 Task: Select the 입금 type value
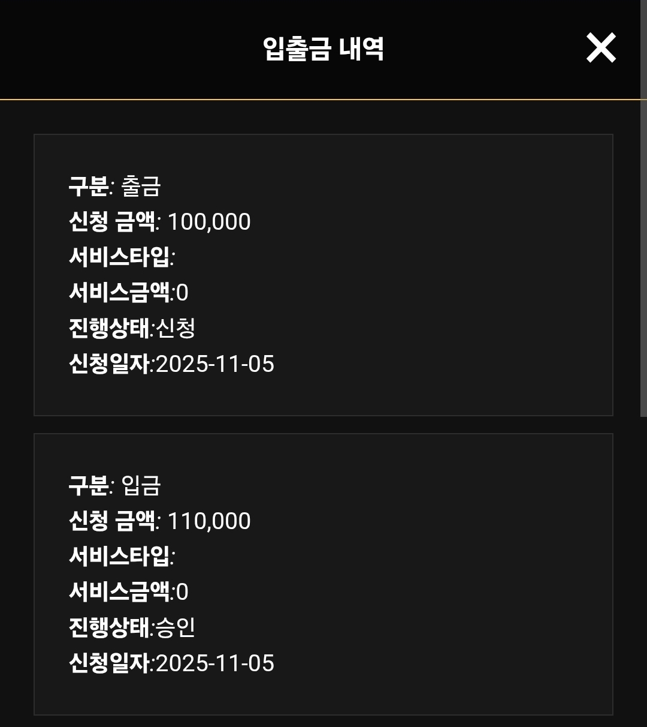(141, 485)
